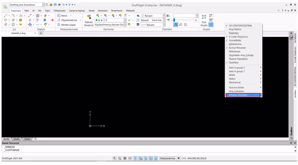Select Arayüzü Özelleştir menu entry
This screenshot has height=165, width=298.
tap(243, 95)
